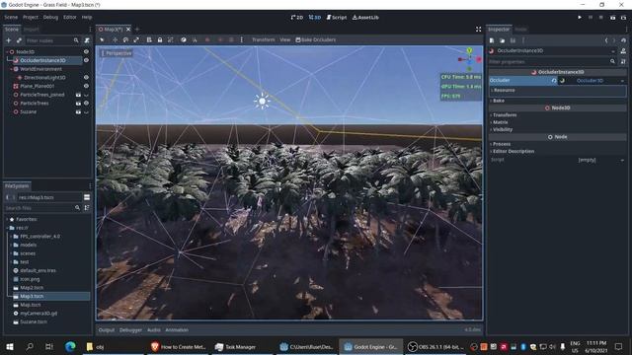
Task: Toggle split mode in the FileSystem dock
Action: (x=87, y=197)
